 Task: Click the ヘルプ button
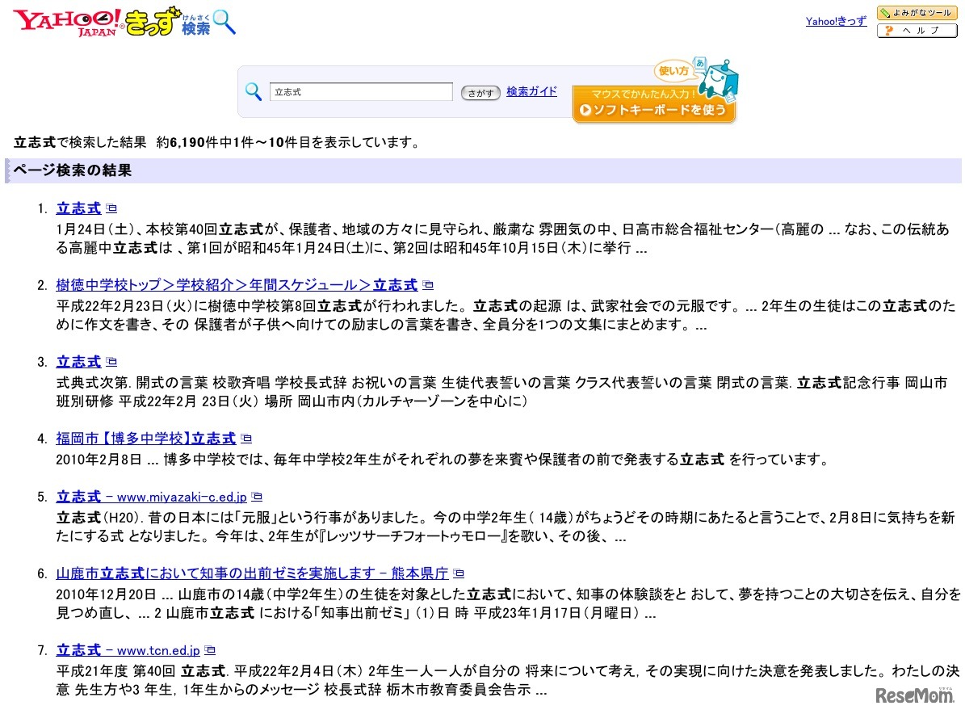point(917,30)
